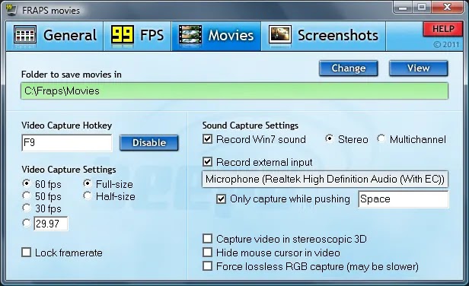Select the 30 fps radio option
469x286 pixels.
click(27, 208)
